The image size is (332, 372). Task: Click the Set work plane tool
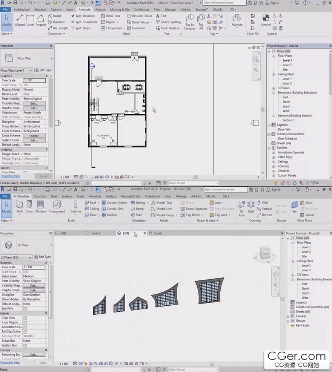[294, 207]
